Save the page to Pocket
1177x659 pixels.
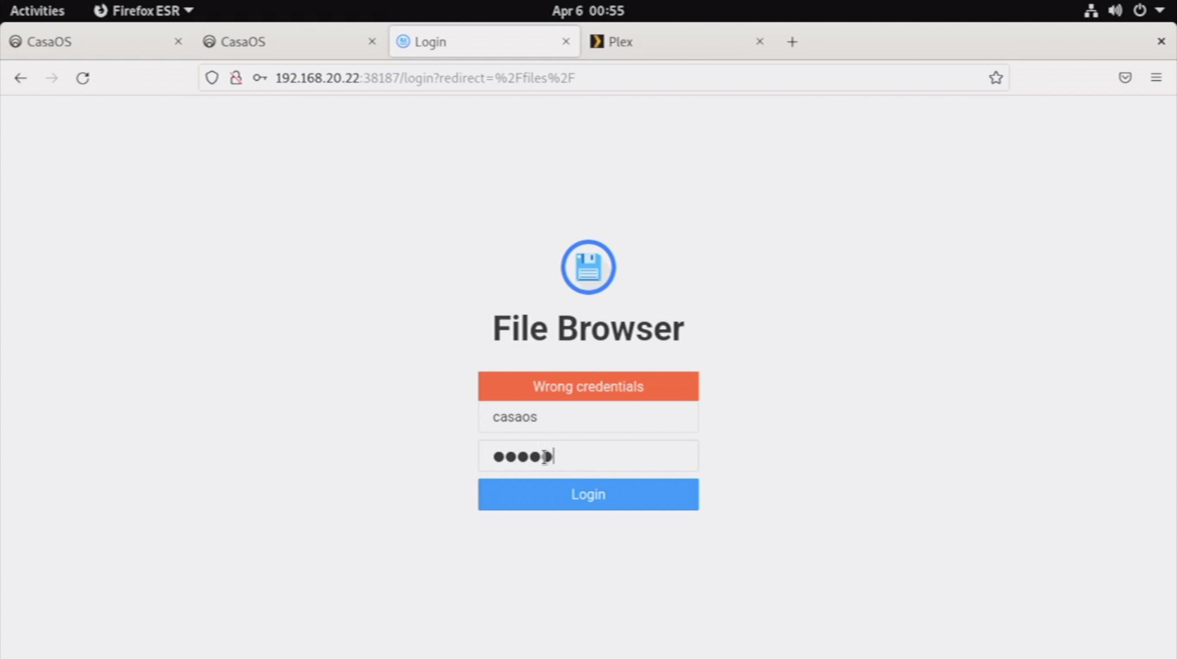point(1126,78)
